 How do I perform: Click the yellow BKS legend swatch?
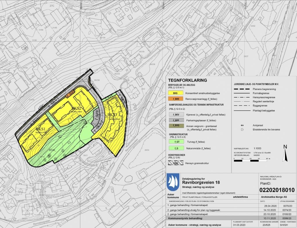[175, 94]
